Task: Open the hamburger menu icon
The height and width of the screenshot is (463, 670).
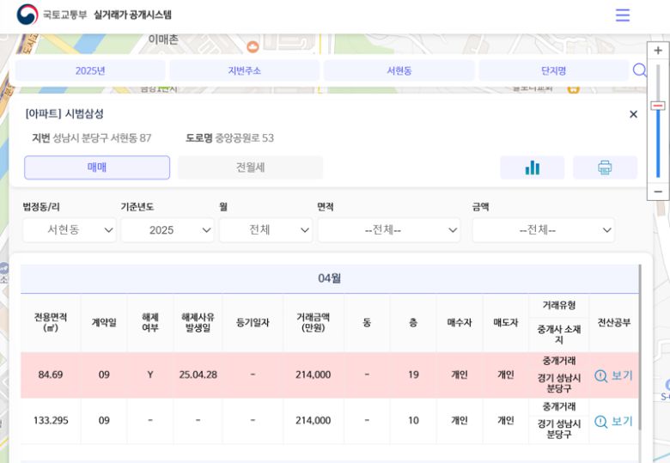Action: (x=623, y=15)
